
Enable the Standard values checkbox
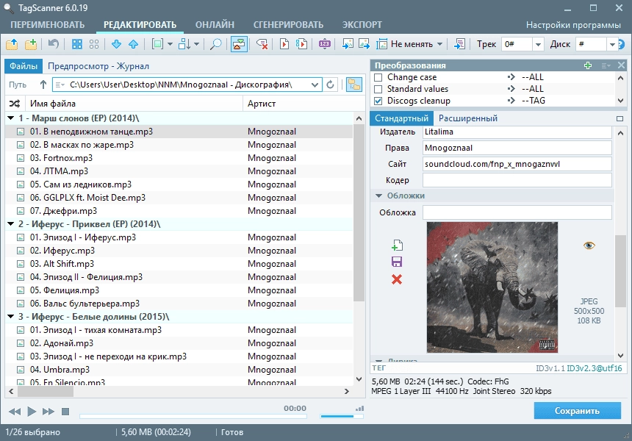click(x=378, y=89)
